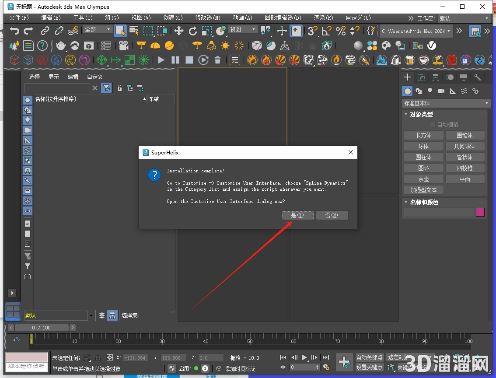496x378 pixels.
Task: Select the Helpers category icon
Action: click(x=452, y=91)
